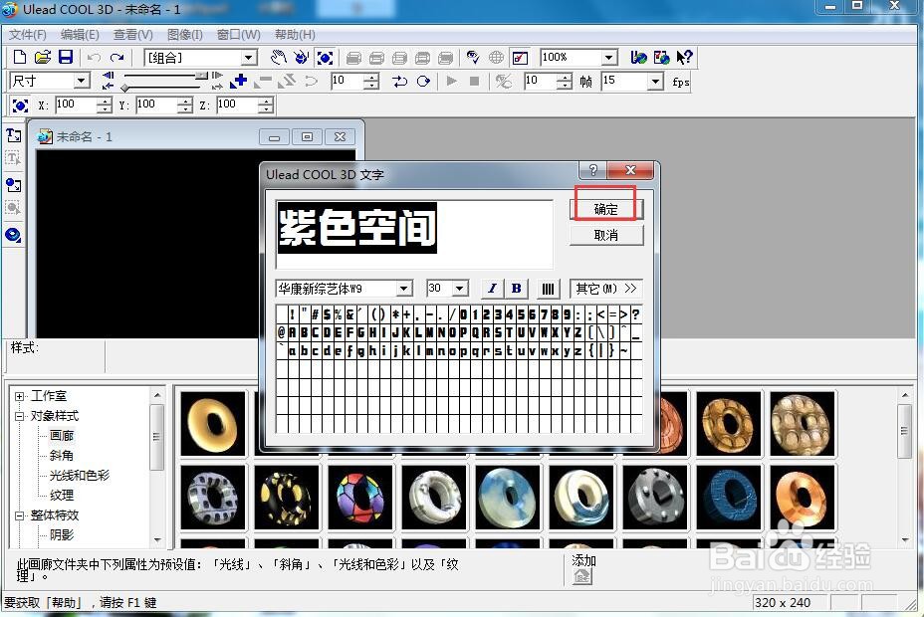Expand the 工作室 tree node
Image resolution: width=924 pixels, height=617 pixels.
(20, 396)
